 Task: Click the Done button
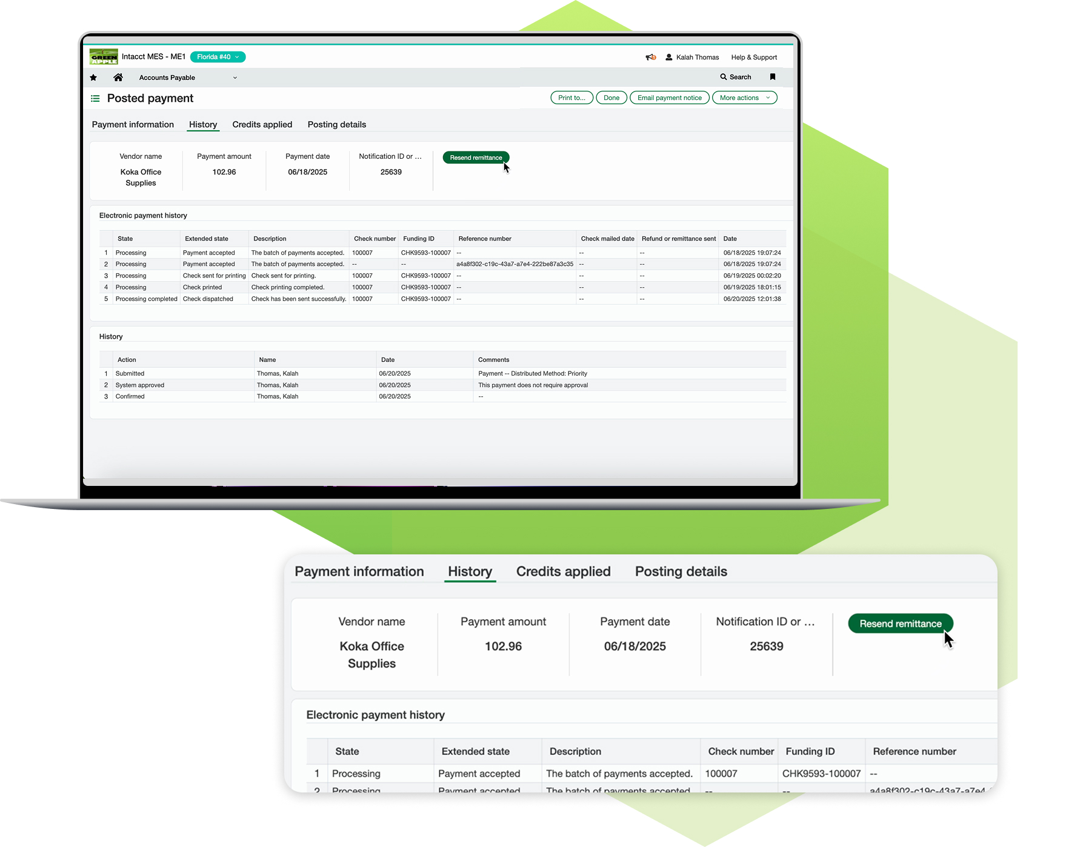click(611, 98)
